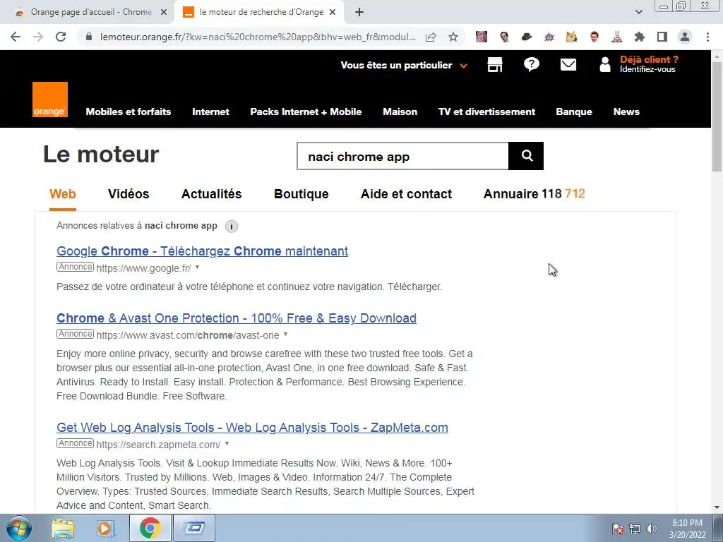This screenshot has height=542, width=723.
Task: Click the doge extension icon
Action: click(x=572, y=37)
